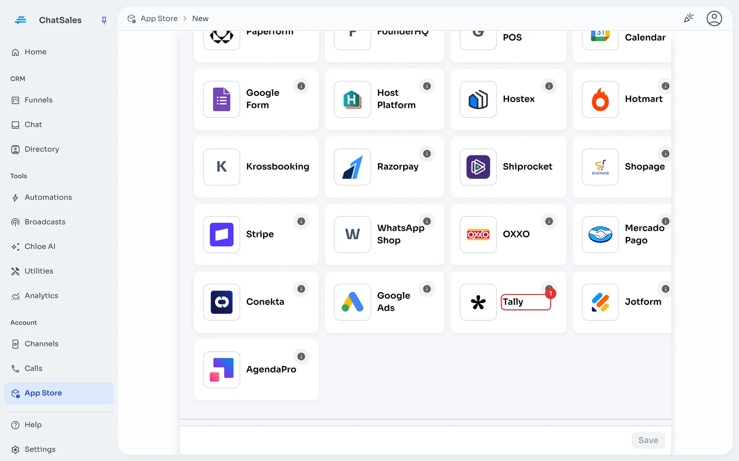Click App Store breadcrumb link
Image resolution: width=739 pixels, height=461 pixels.
[x=159, y=18]
